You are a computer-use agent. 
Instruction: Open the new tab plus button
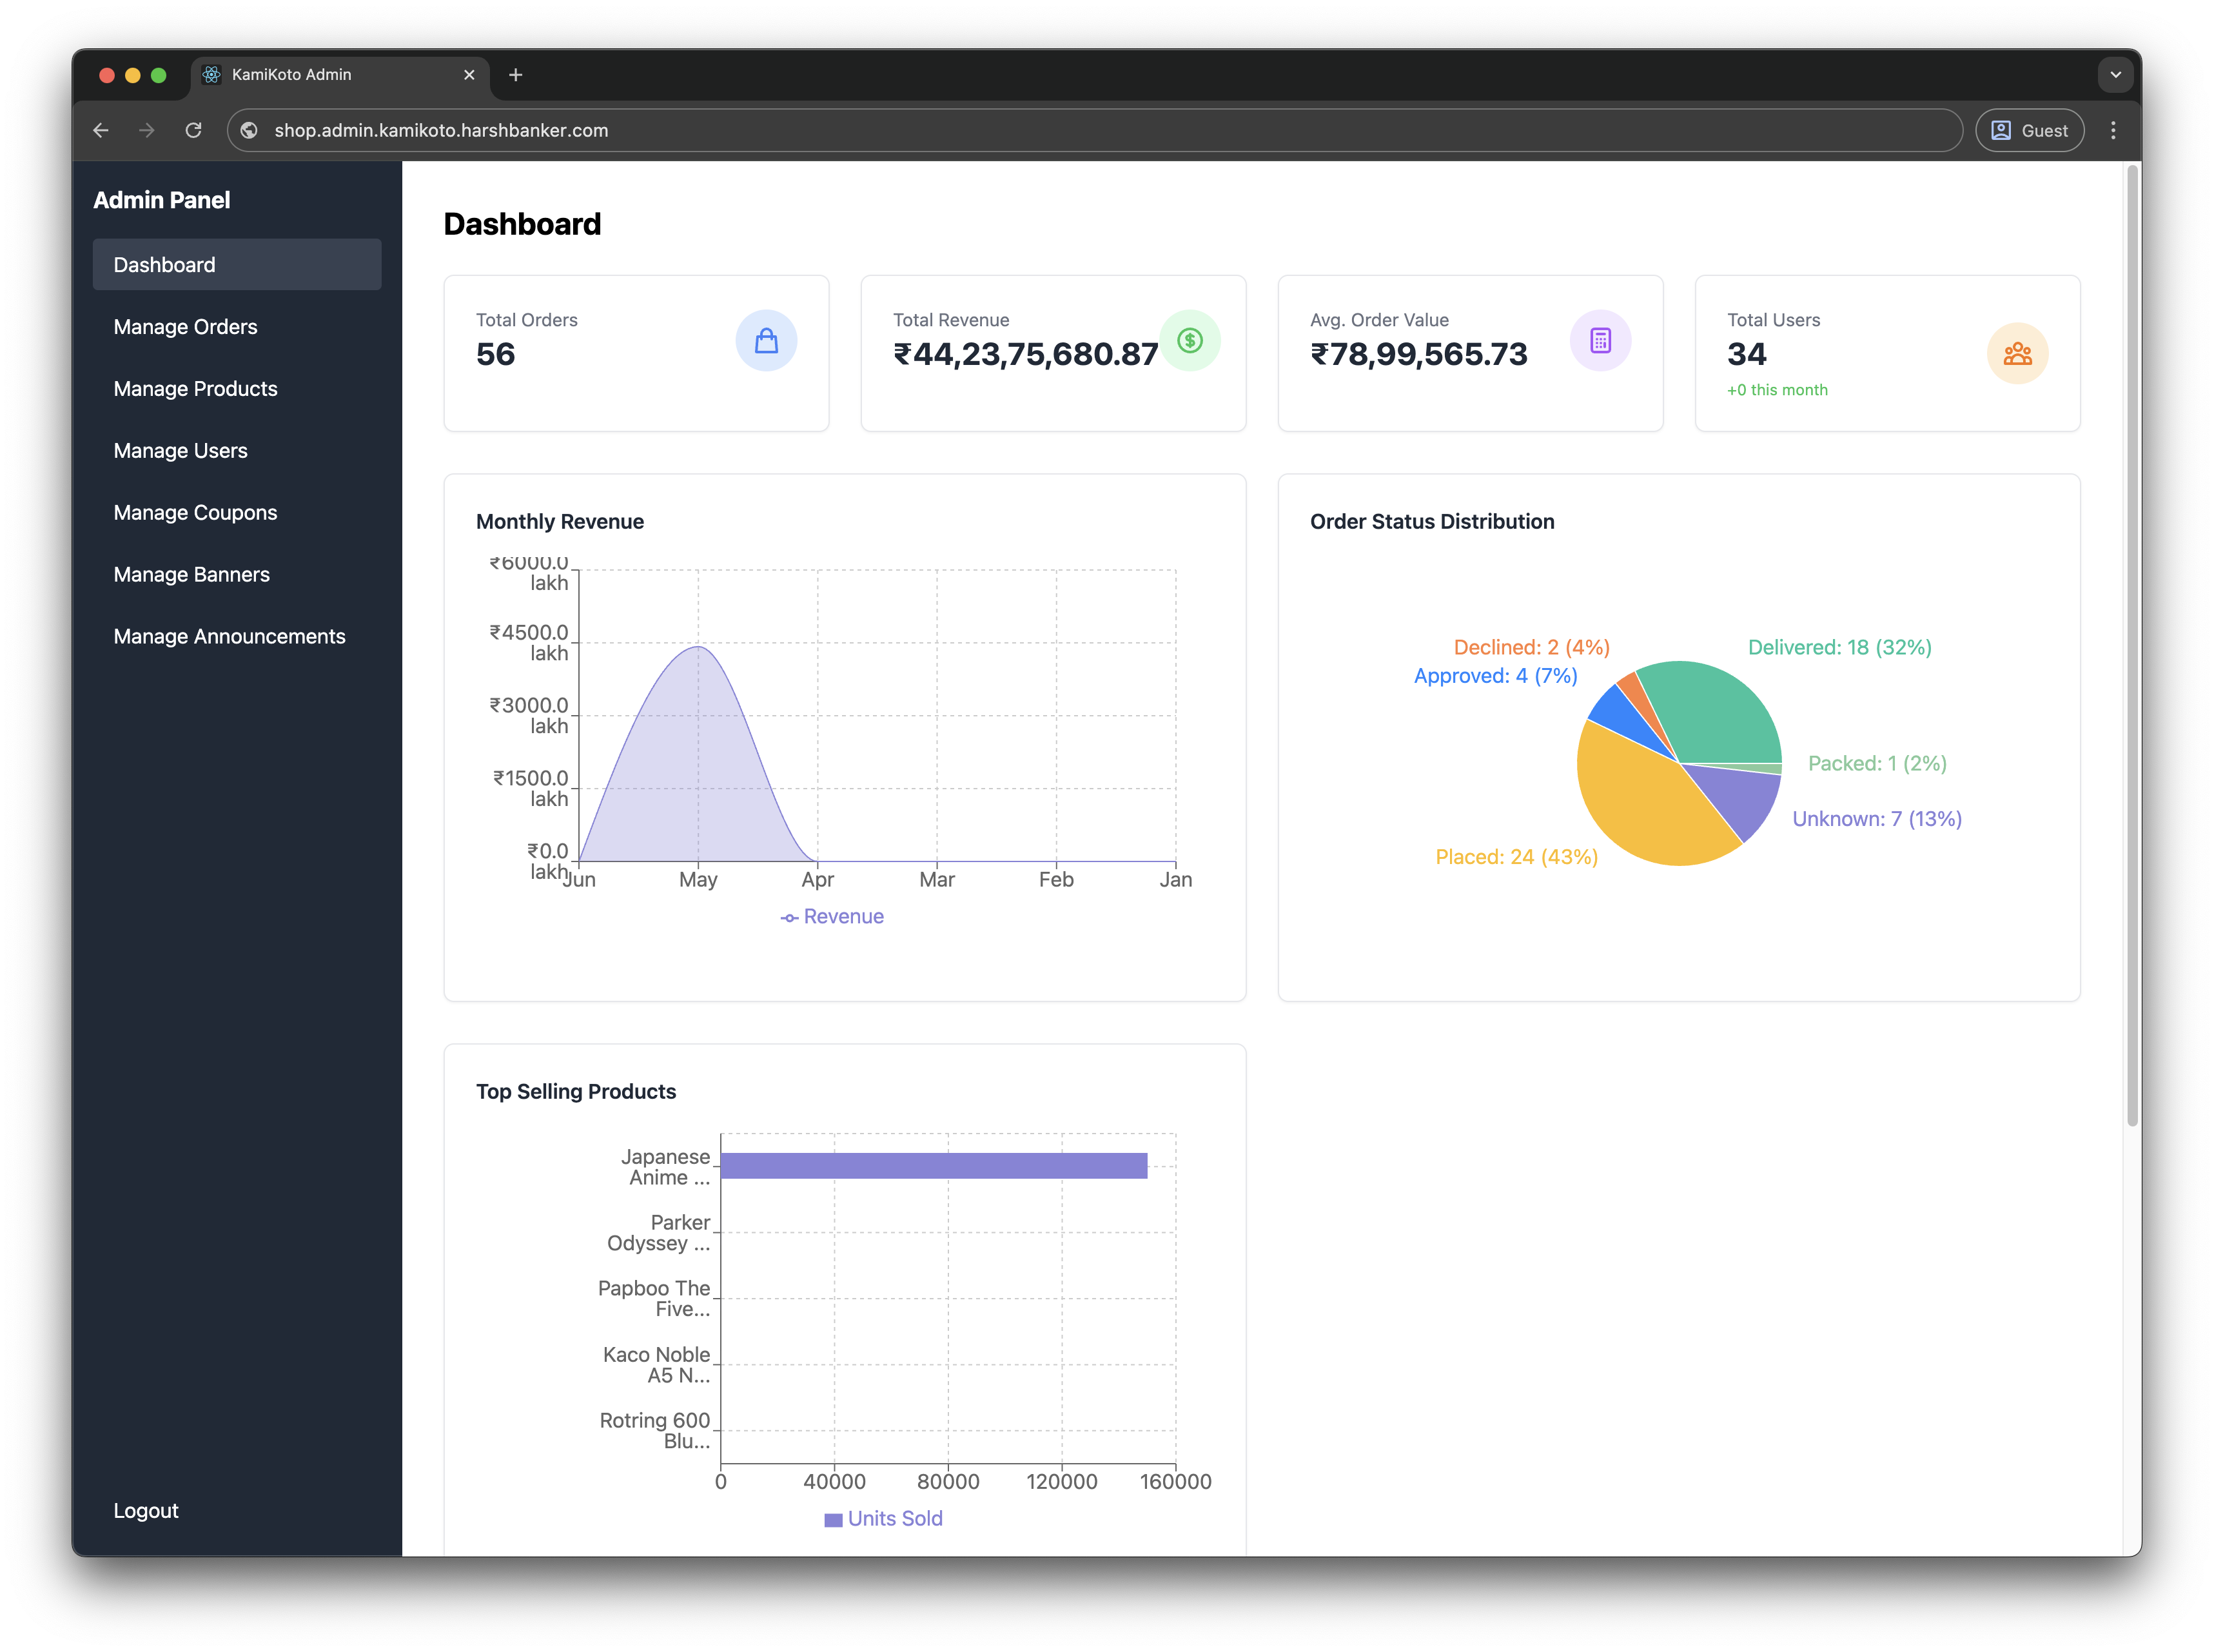pos(516,75)
